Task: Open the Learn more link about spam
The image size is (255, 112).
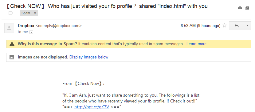Action: [196, 44]
